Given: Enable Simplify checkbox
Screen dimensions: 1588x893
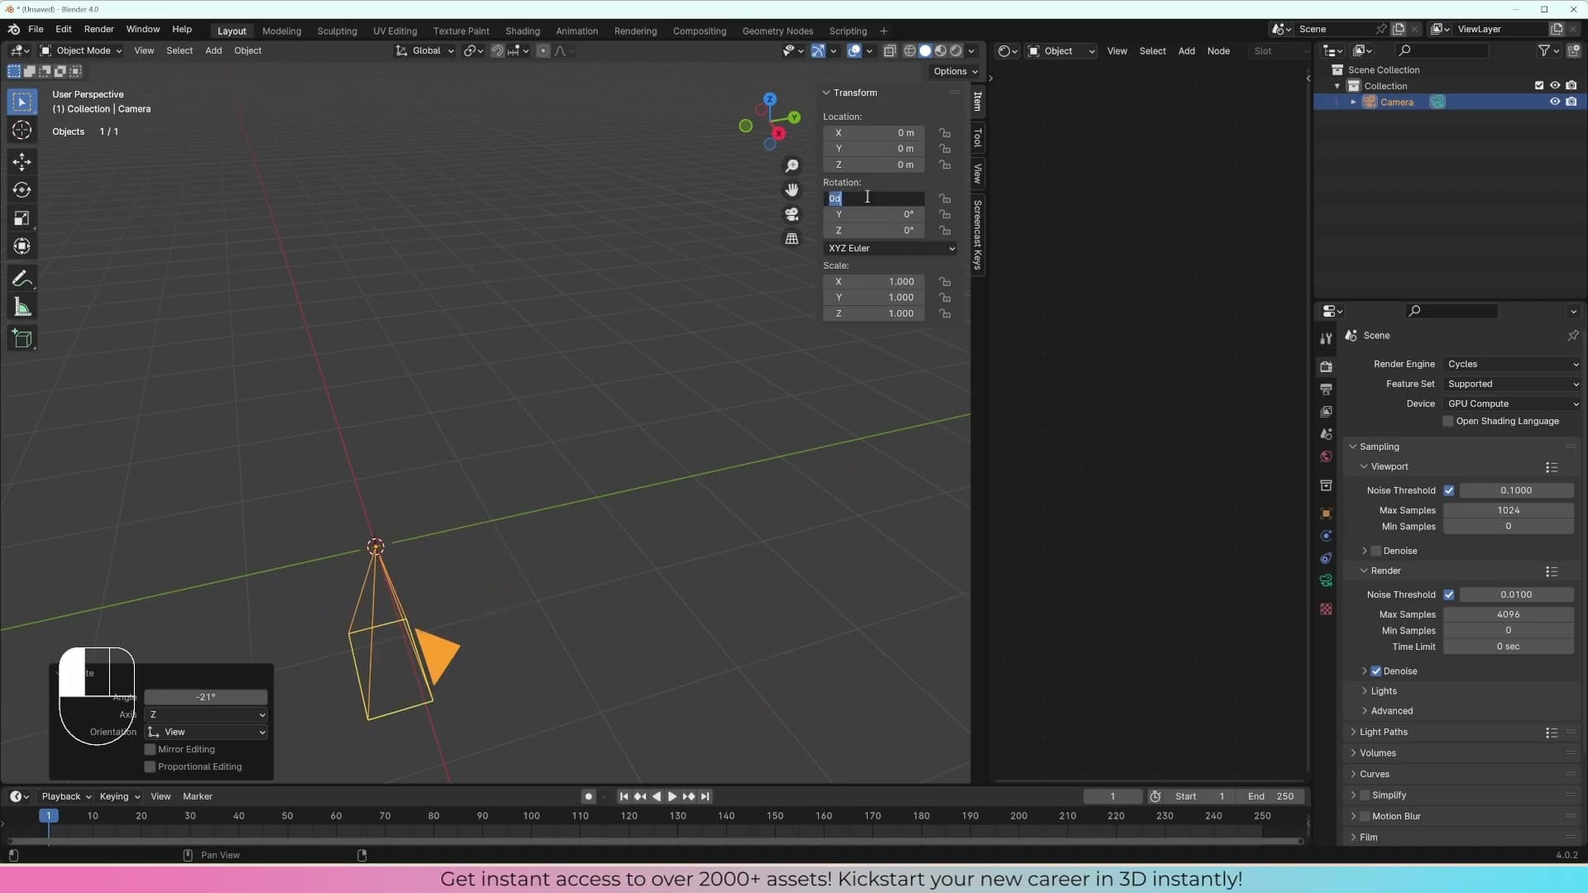Looking at the screenshot, I should pos(1365,795).
